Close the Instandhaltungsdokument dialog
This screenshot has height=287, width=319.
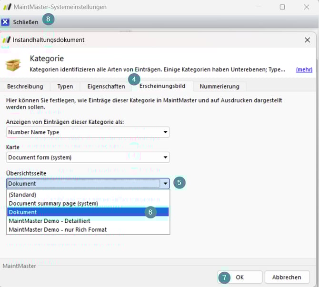click(x=307, y=40)
